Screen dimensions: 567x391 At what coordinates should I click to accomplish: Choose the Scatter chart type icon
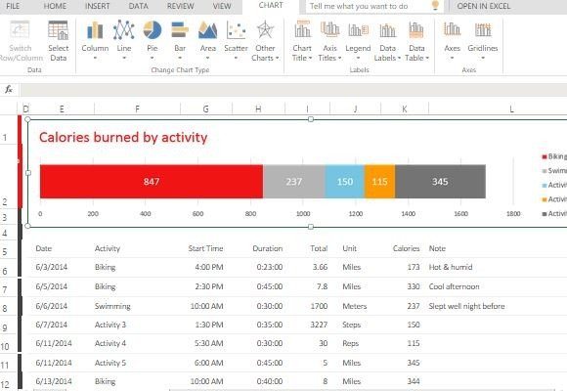click(236, 30)
